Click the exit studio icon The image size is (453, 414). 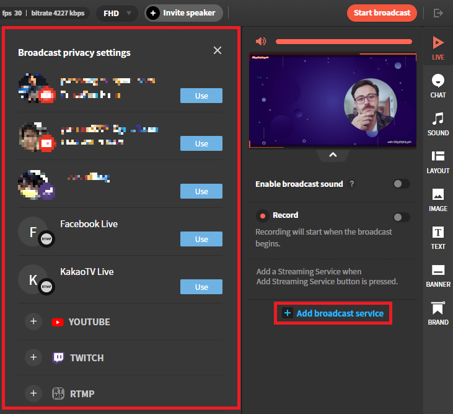pos(438,13)
